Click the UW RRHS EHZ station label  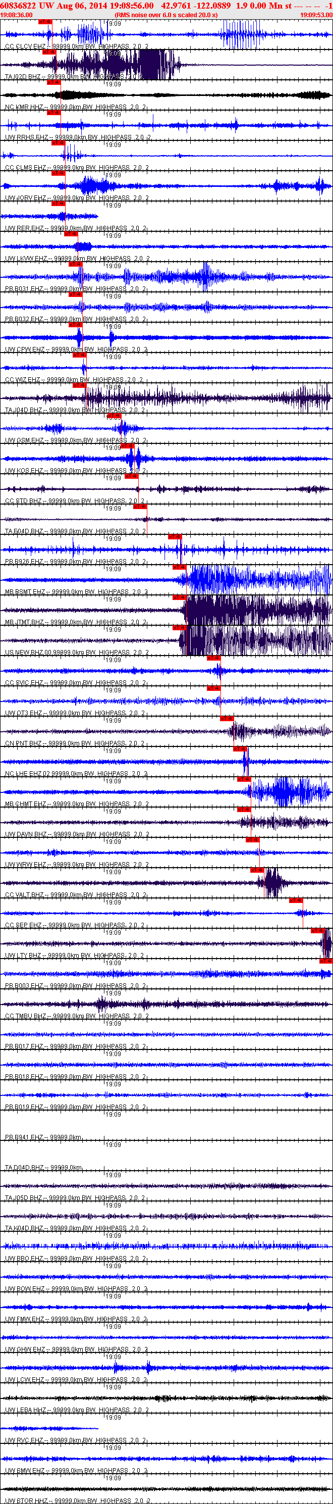click(x=78, y=137)
